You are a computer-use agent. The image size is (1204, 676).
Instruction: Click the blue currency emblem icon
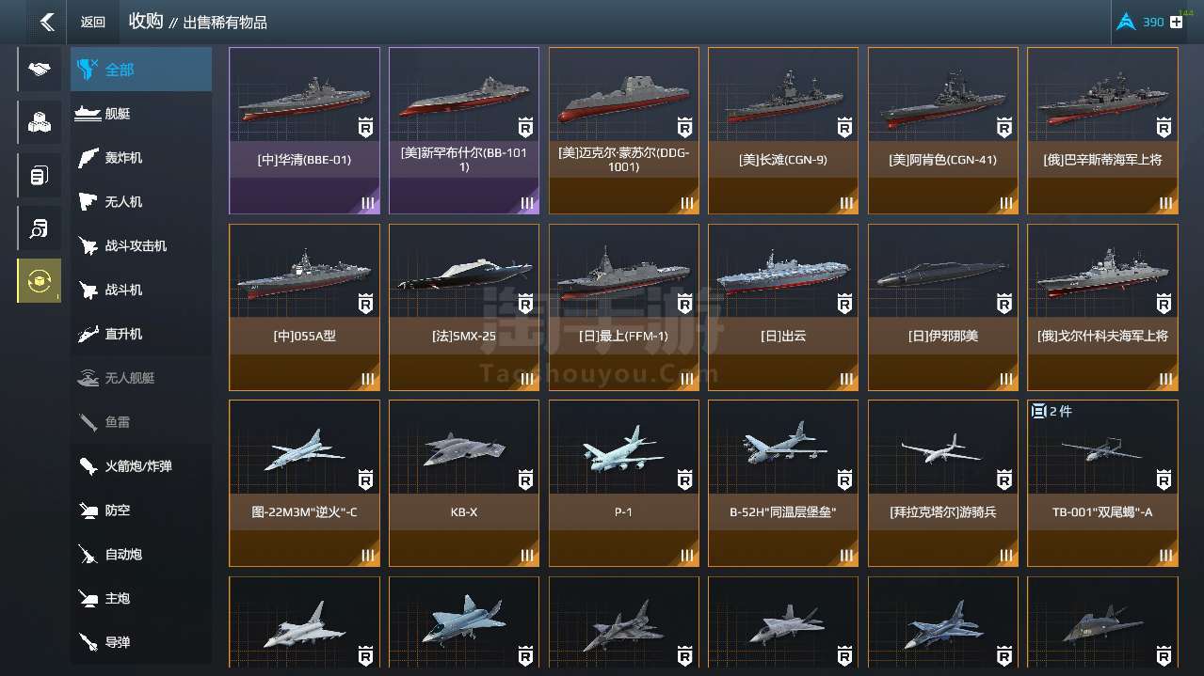(x=1126, y=23)
